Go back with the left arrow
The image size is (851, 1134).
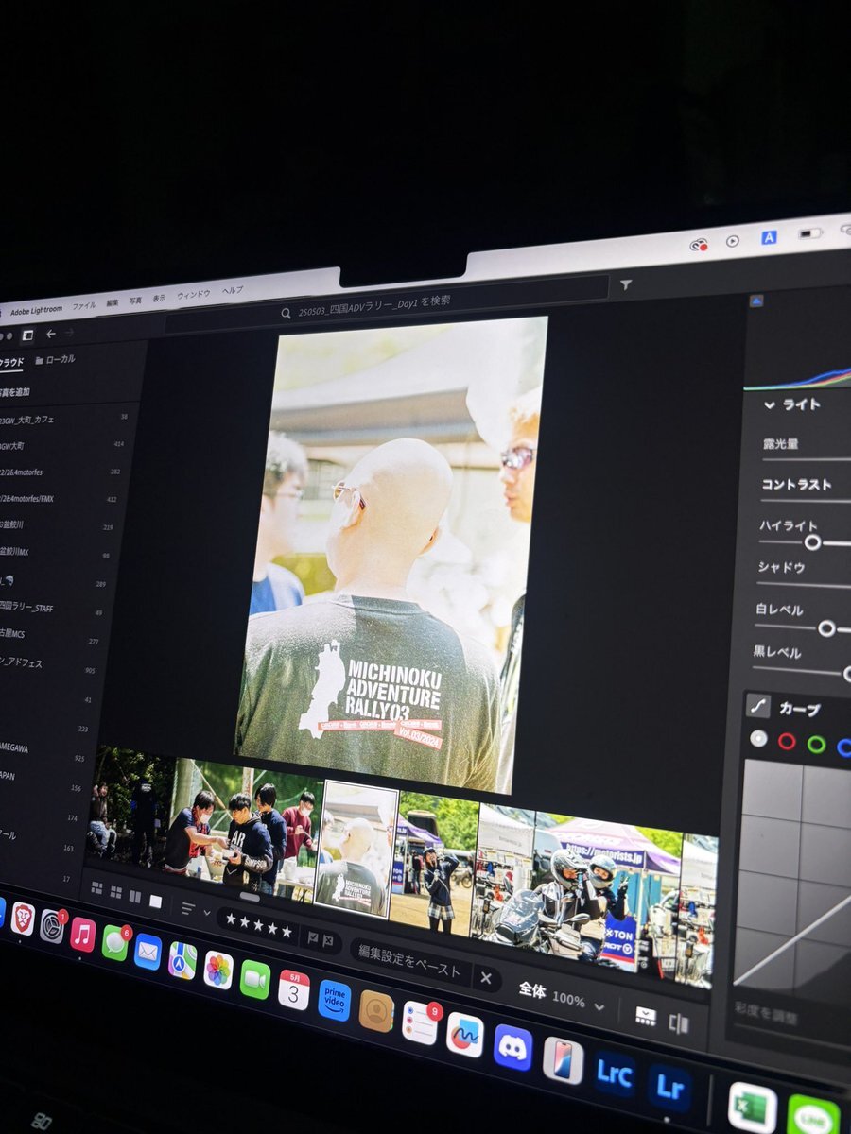point(51,334)
